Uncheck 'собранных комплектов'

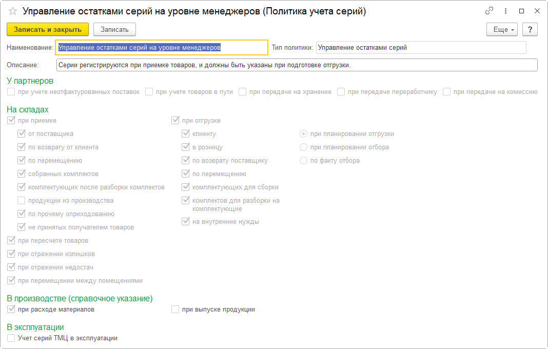[x=22, y=173]
